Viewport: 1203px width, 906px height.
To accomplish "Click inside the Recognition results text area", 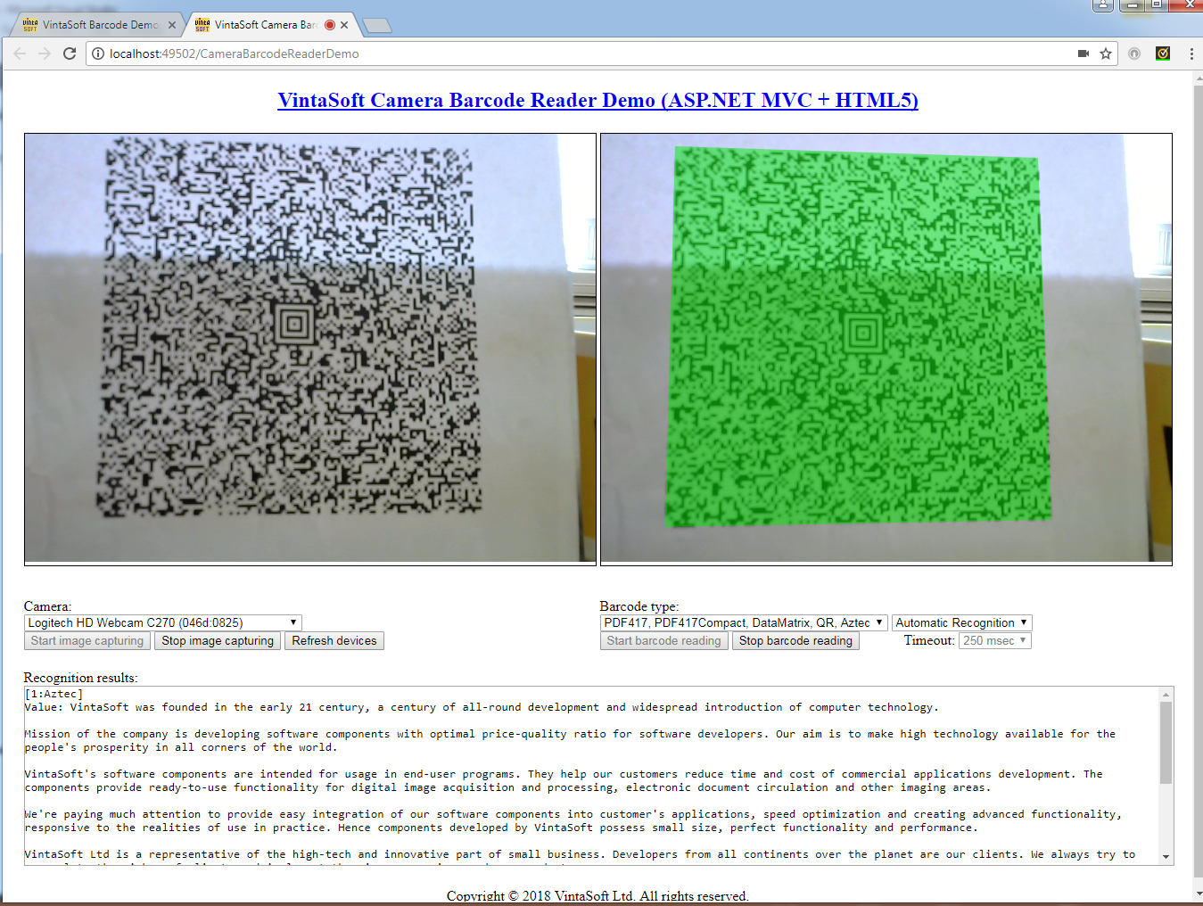I will (x=591, y=776).
